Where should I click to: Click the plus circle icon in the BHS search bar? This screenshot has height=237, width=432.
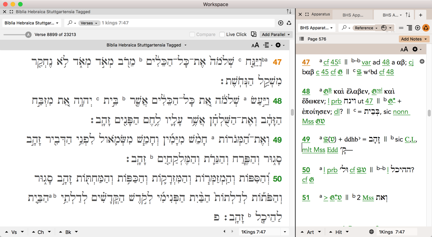pyautogui.click(x=280, y=23)
